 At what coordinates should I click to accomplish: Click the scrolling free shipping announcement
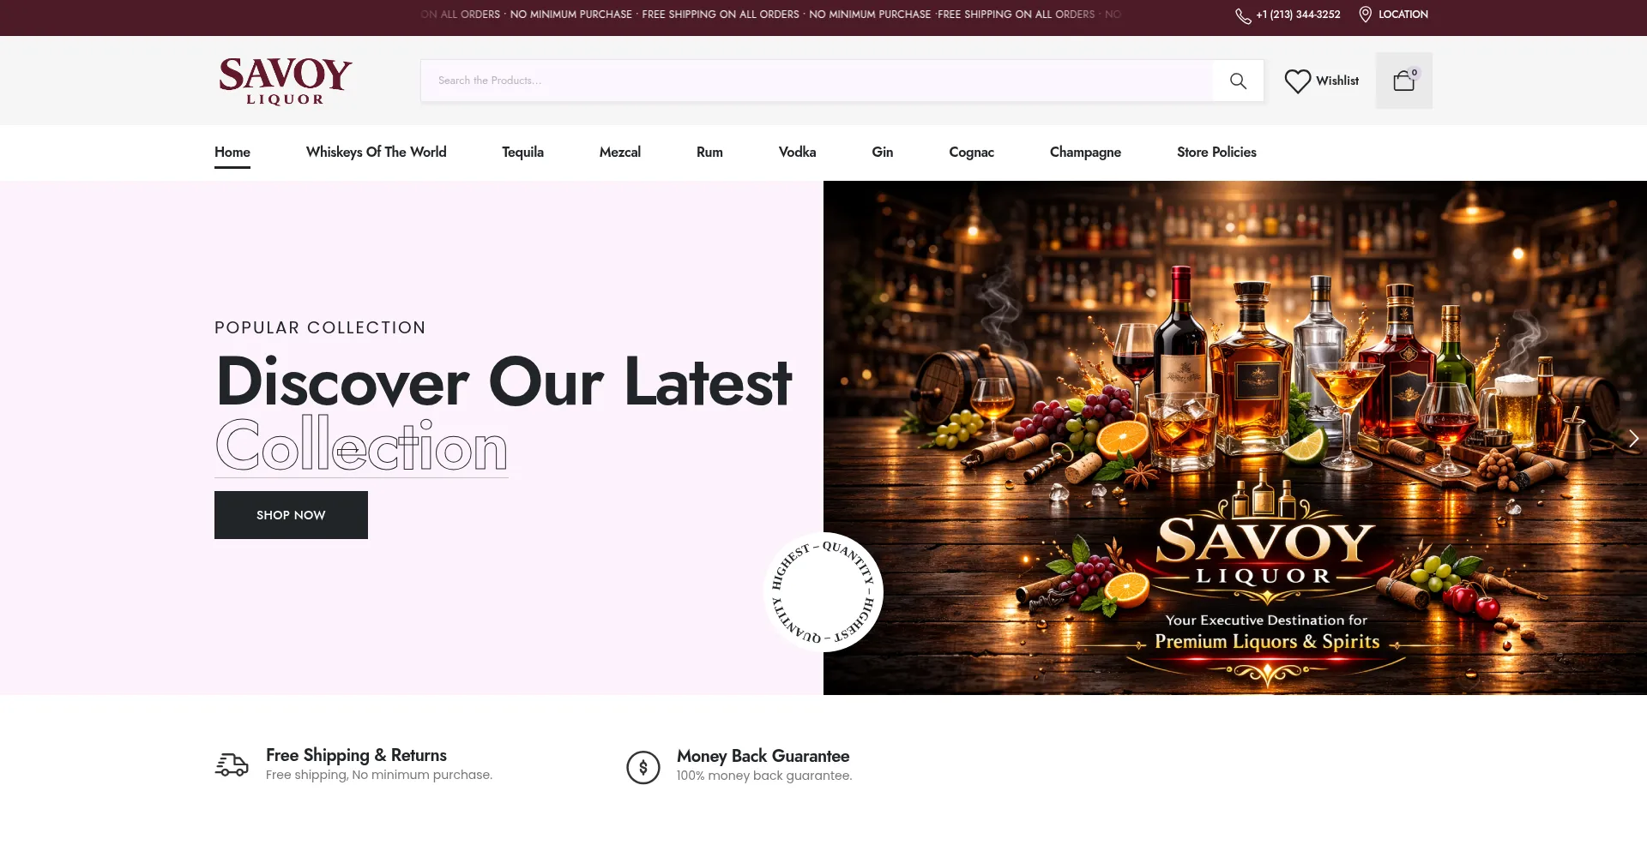click(x=771, y=15)
